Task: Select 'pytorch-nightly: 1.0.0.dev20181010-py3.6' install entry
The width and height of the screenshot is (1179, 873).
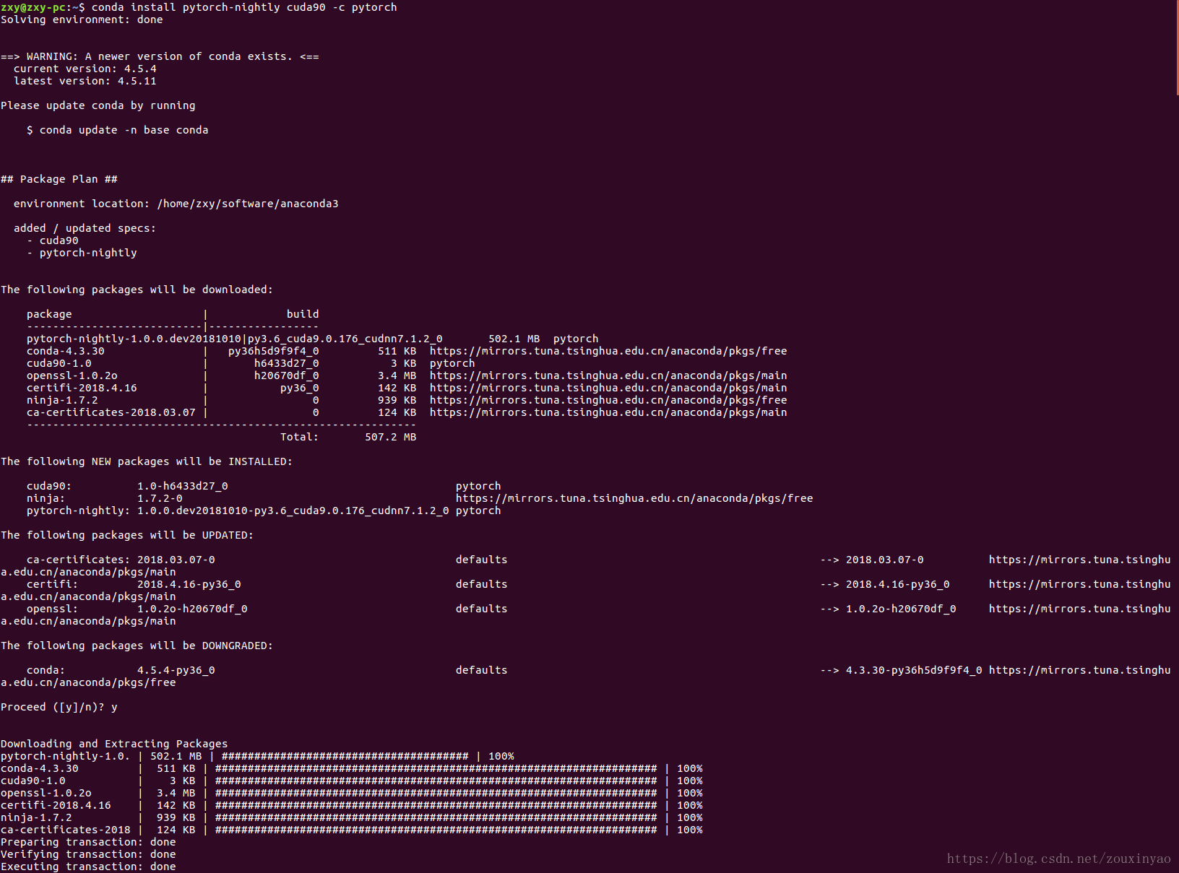Action: [x=238, y=511]
